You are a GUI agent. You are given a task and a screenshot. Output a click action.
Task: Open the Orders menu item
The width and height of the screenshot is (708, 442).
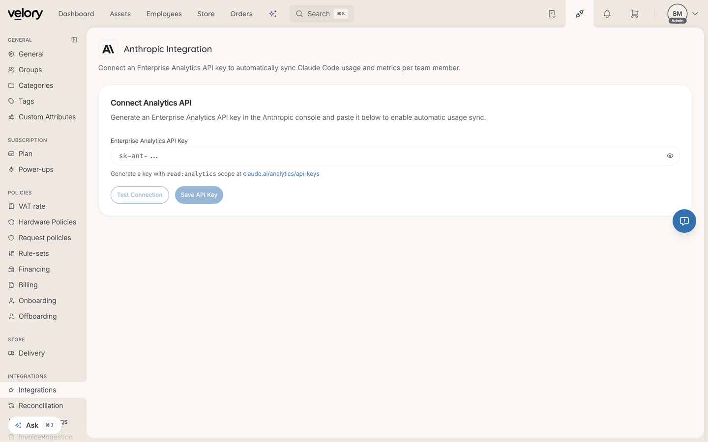click(241, 14)
